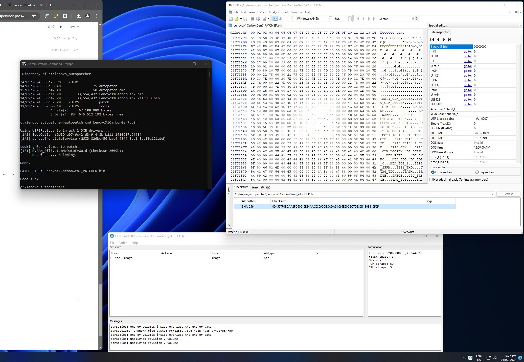Click the Sector number input field

click(402, 19)
